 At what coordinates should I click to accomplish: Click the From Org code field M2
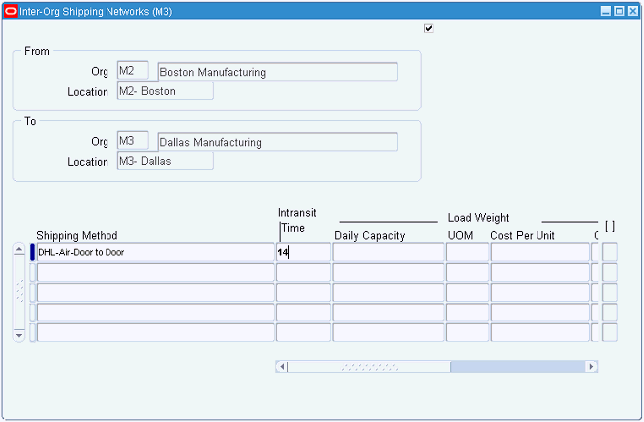tap(133, 71)
